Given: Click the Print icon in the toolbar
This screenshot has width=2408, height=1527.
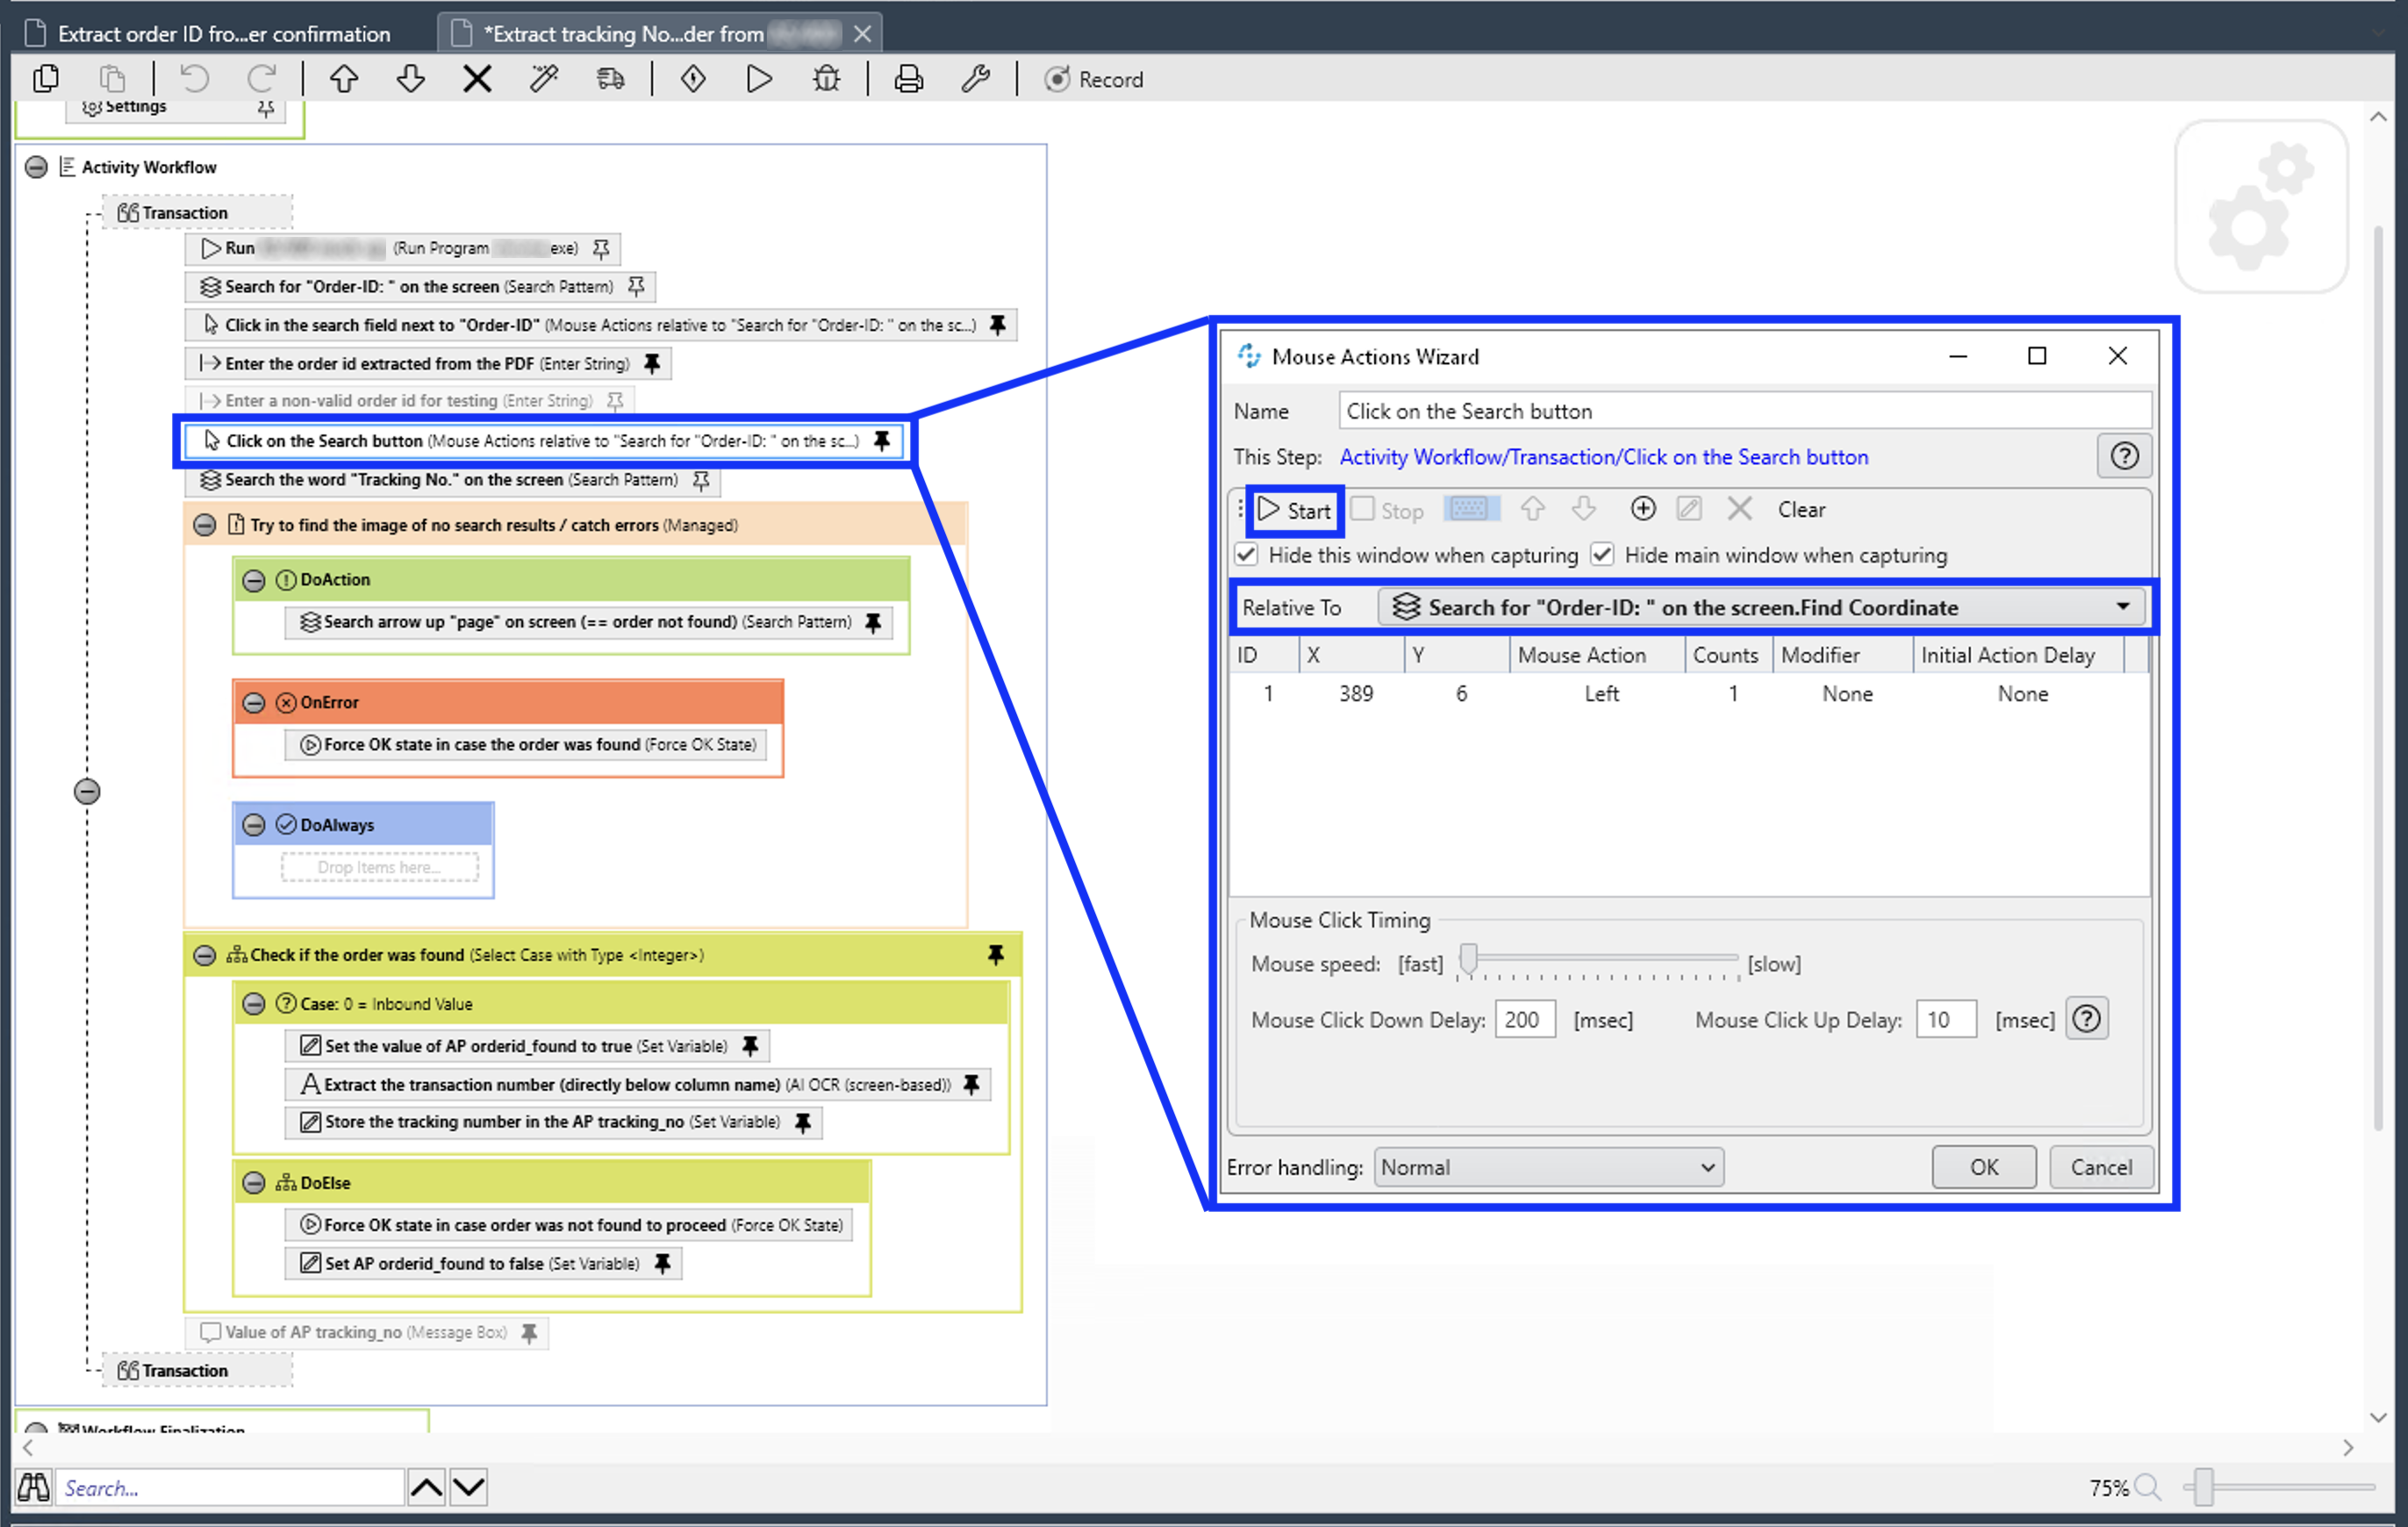Looking at the screenshot, I should [x=908, y=78].
